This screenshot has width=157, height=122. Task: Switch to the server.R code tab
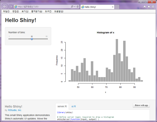[x=62, y=107]
